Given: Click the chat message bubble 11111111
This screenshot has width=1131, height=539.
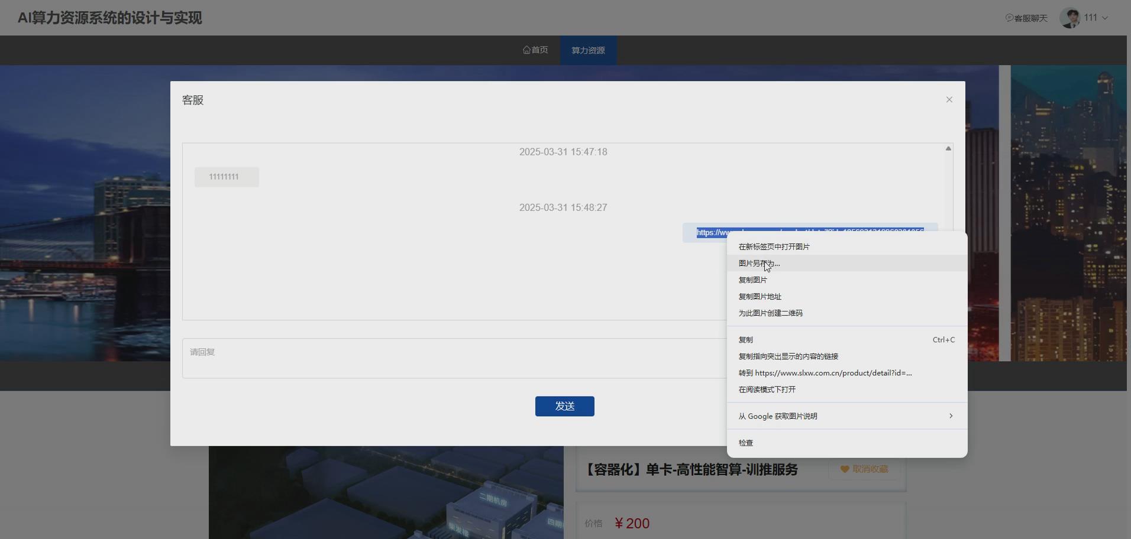Looking at the screenshot, I should [x=227, y=176].
